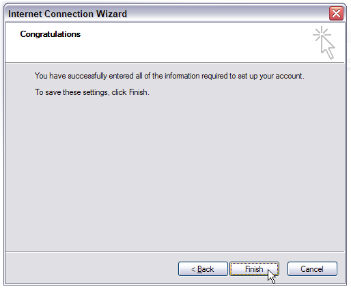Image resolution: width=351 pixels, height=291 pixels.
Task: Click the wizard's sparkle cursor icon
Action: (324, 42)
